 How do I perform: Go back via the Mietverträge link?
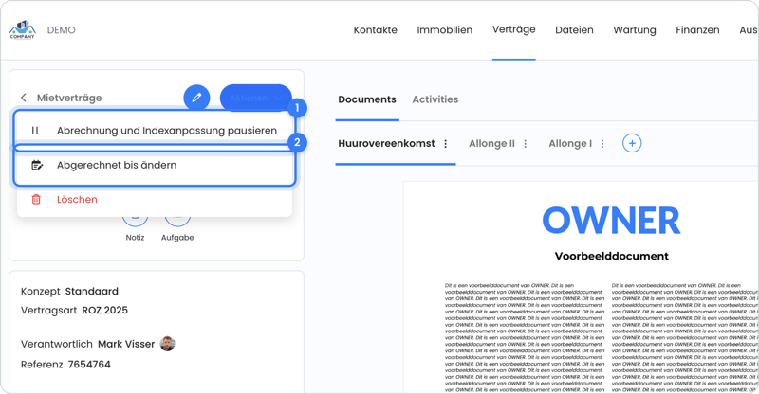pos(69,98)
